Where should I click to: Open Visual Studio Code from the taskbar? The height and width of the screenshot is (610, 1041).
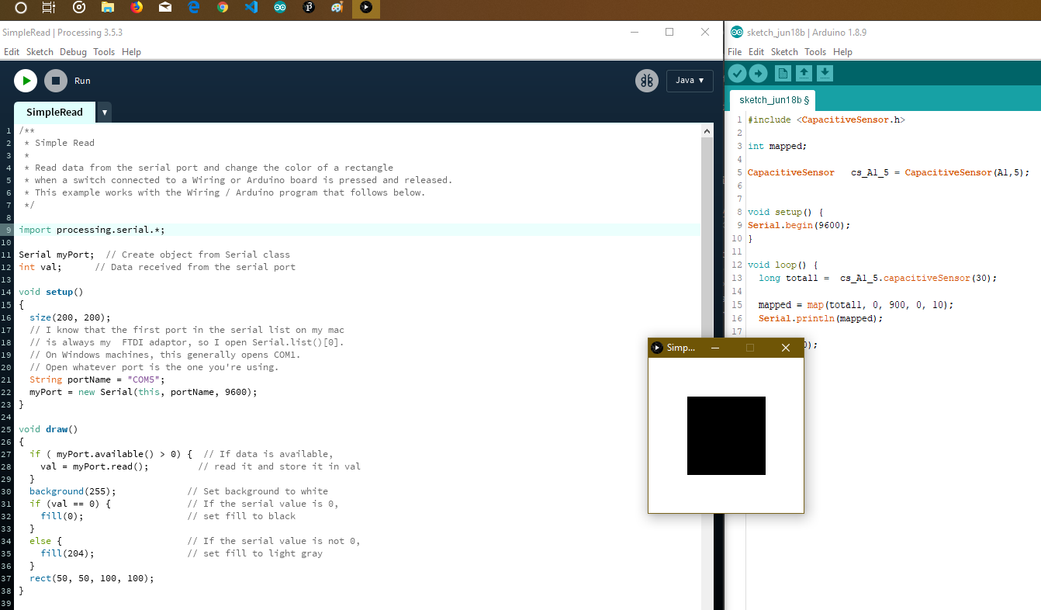pos(251,8)
